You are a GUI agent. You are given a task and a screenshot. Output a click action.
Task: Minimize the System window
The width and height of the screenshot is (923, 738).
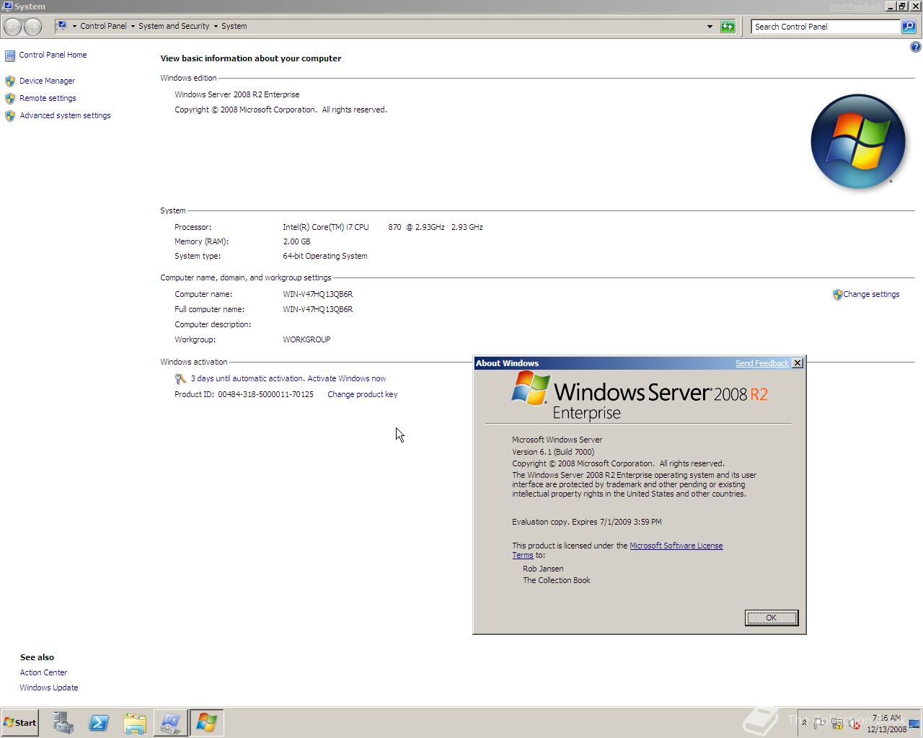[x=891, y=6]
